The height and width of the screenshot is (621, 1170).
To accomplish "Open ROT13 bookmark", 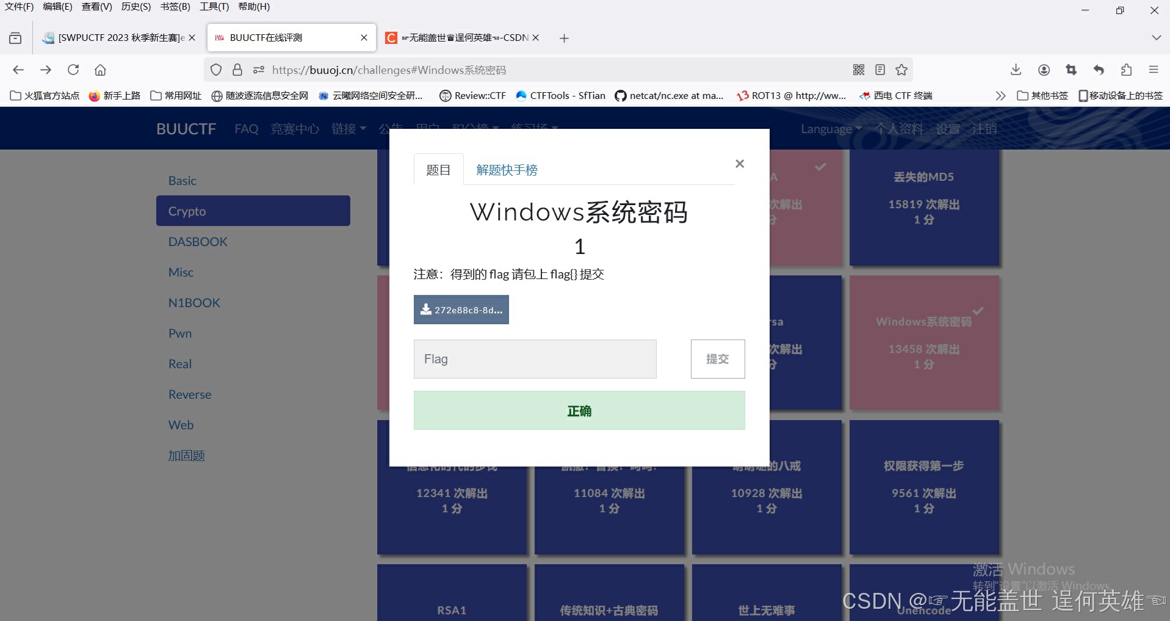I will point(792,96).
